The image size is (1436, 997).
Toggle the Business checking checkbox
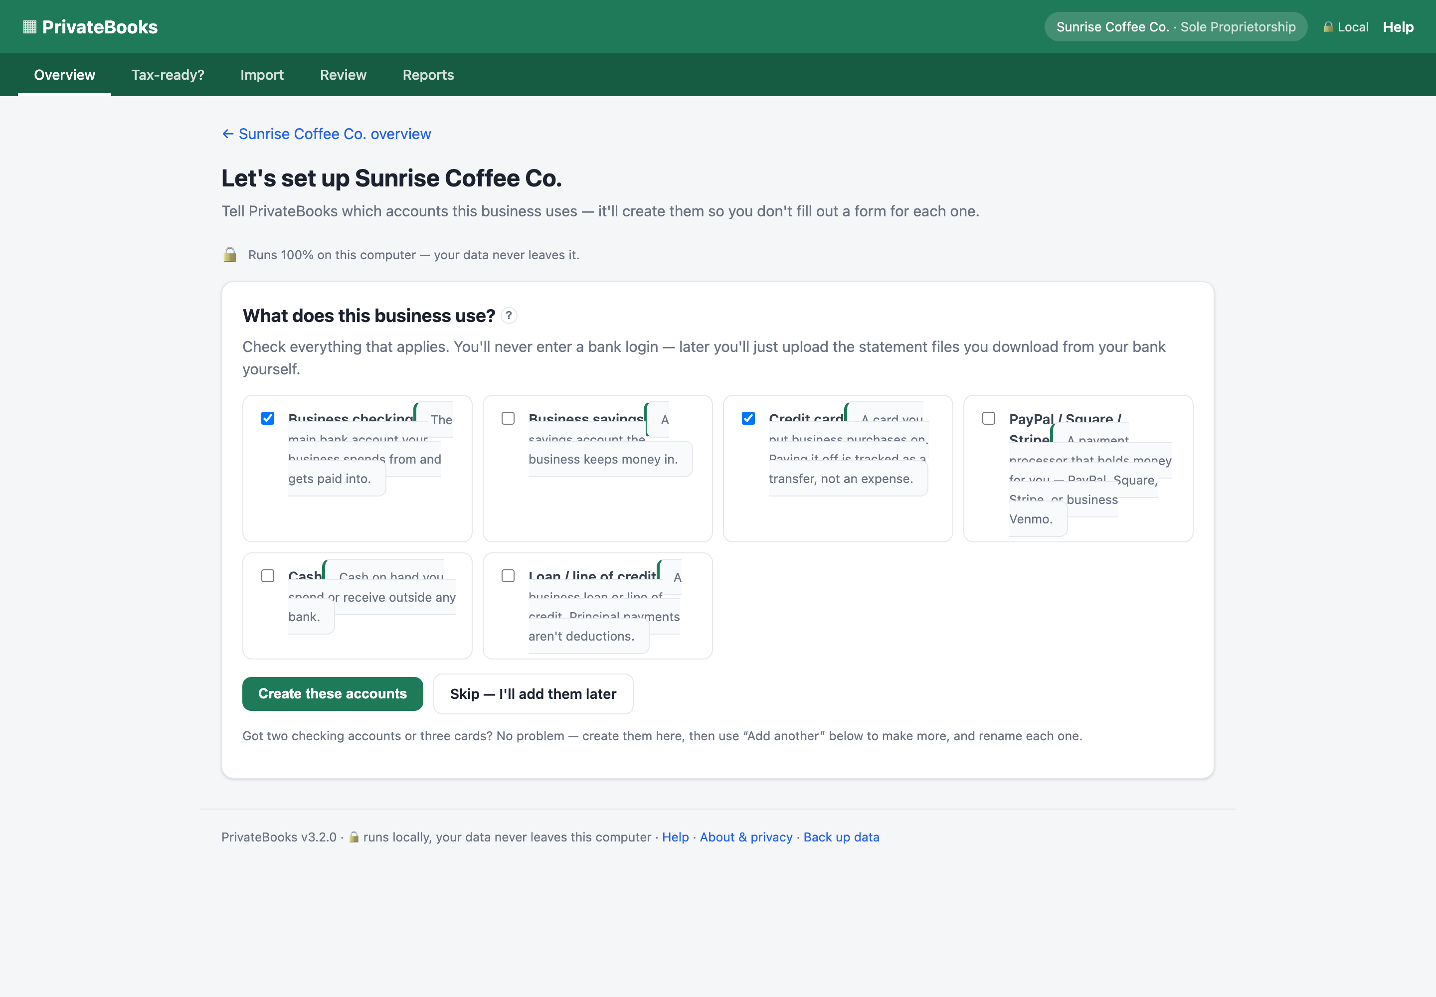click(267, 419)
